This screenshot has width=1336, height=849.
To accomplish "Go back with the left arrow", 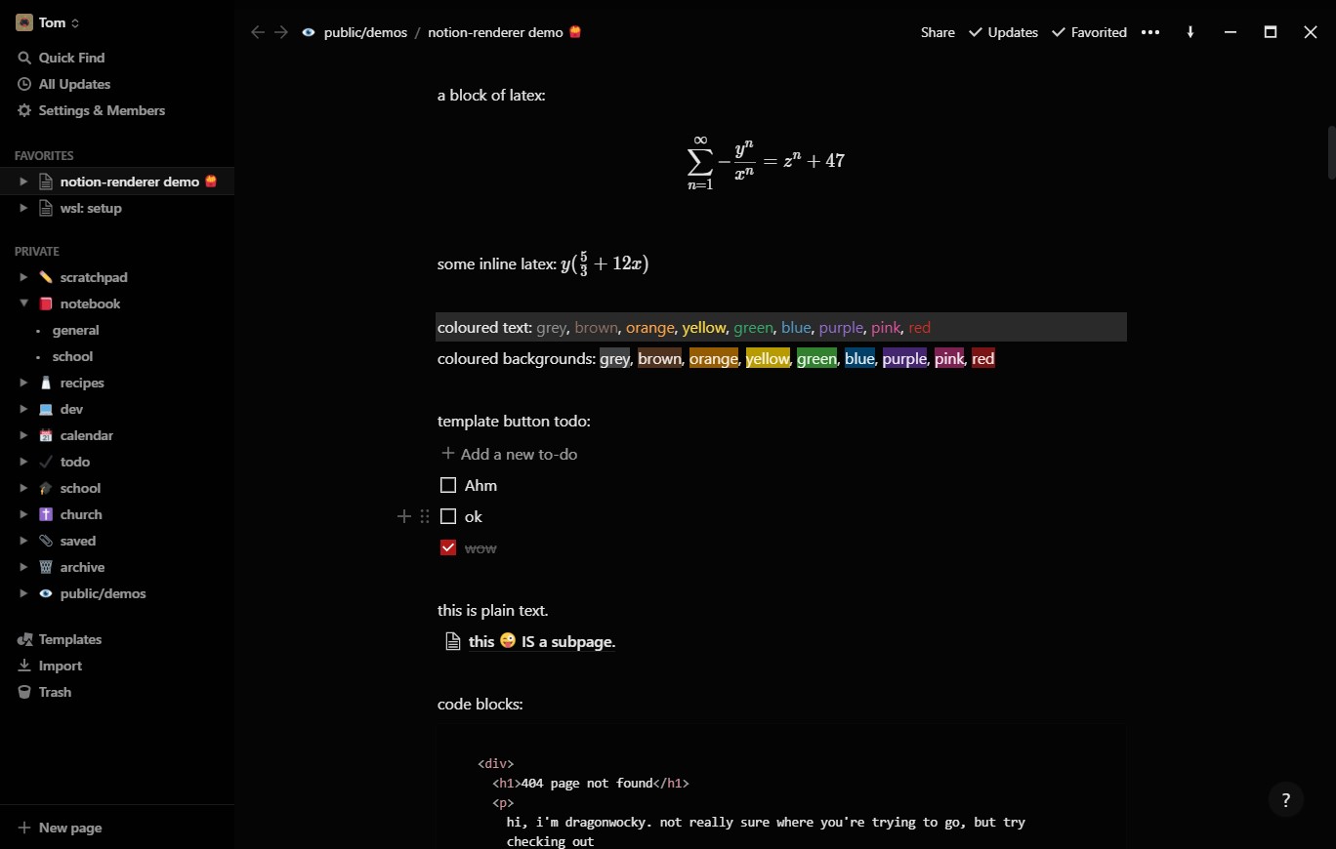I will coord(258,32).
